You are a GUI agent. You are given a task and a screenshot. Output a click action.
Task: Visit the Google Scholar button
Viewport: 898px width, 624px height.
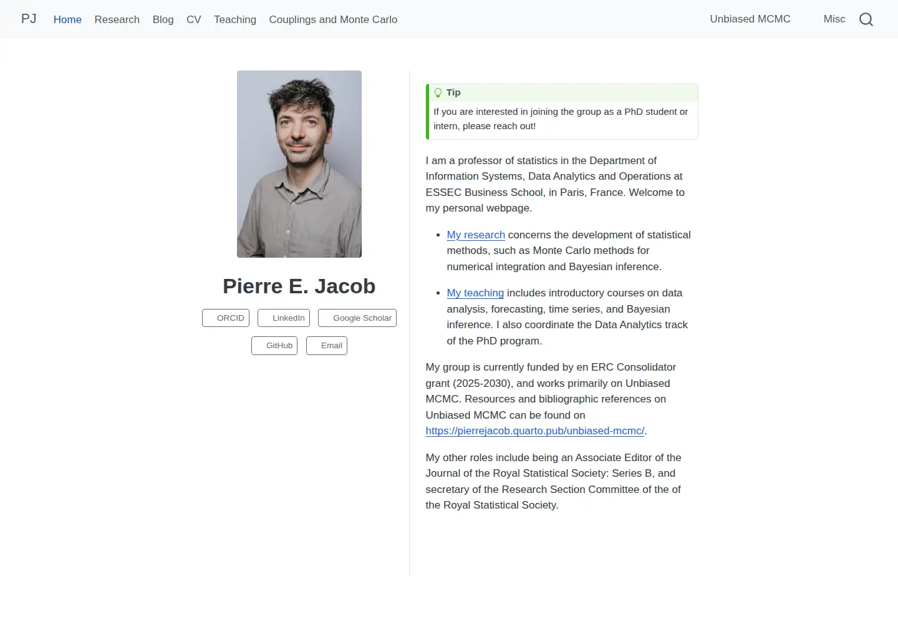(x=357, y=318)
